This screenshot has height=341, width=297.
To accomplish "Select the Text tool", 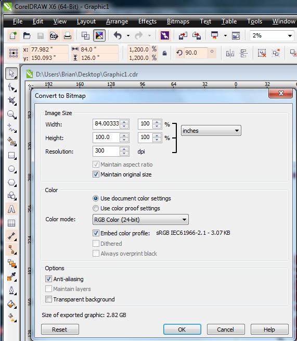I will coord(11,209).
